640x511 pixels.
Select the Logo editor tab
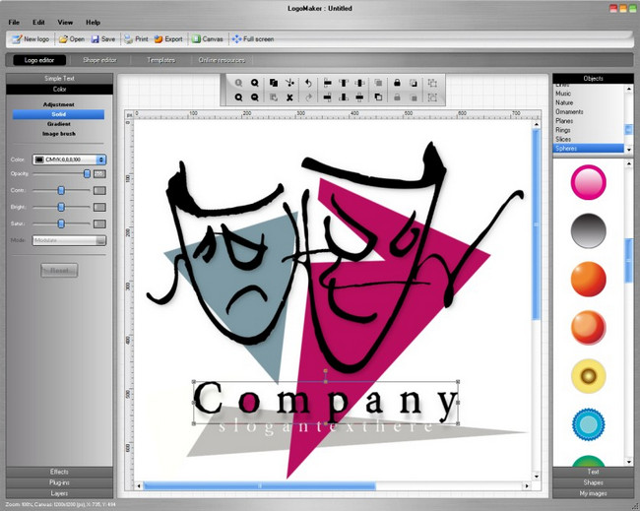coord(39,60)
